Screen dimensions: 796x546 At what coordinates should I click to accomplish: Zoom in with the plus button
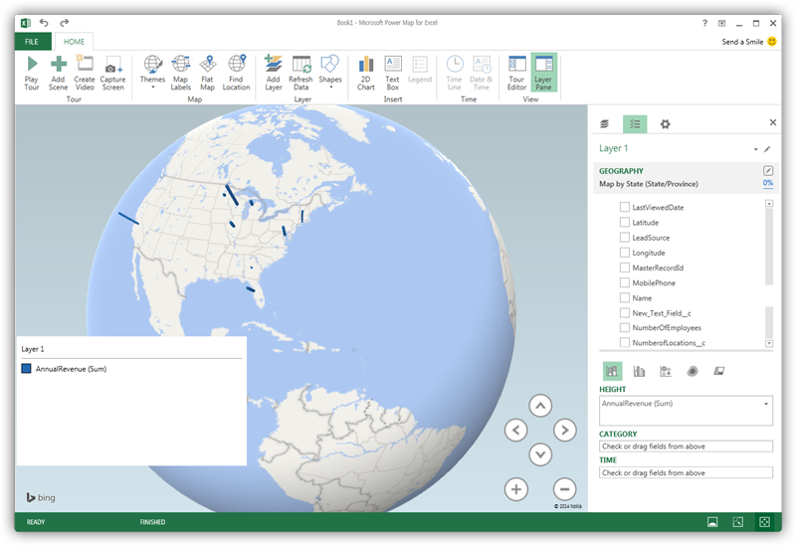pos(516,489)
